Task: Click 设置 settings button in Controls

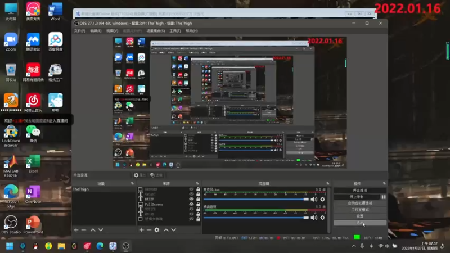Action: point(360,216)
